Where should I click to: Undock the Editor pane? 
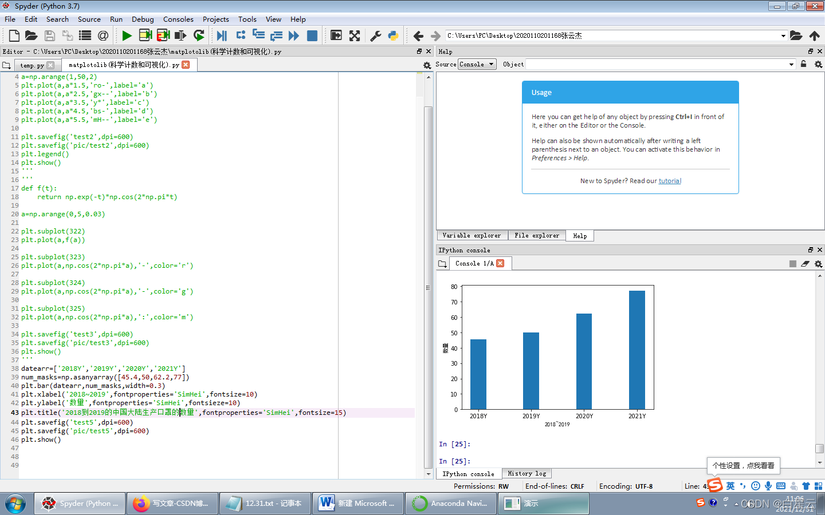419,51
